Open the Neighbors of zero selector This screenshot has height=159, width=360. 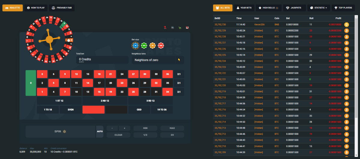tap(154, 60)
